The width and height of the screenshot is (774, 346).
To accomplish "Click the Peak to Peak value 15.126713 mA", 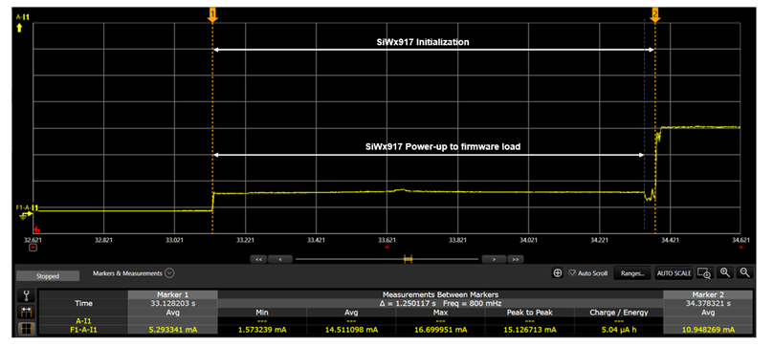I will click(529, 329).
